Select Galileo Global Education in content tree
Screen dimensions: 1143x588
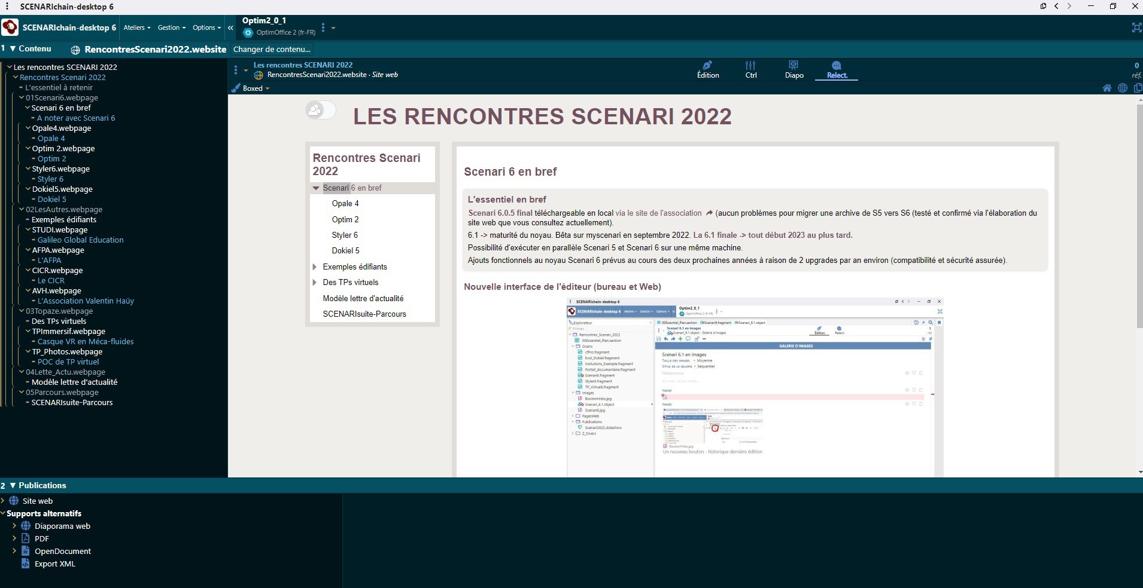click(80, 240)
